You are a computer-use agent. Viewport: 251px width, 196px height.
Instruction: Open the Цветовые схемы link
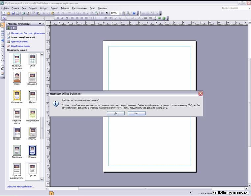coord(19,42)
